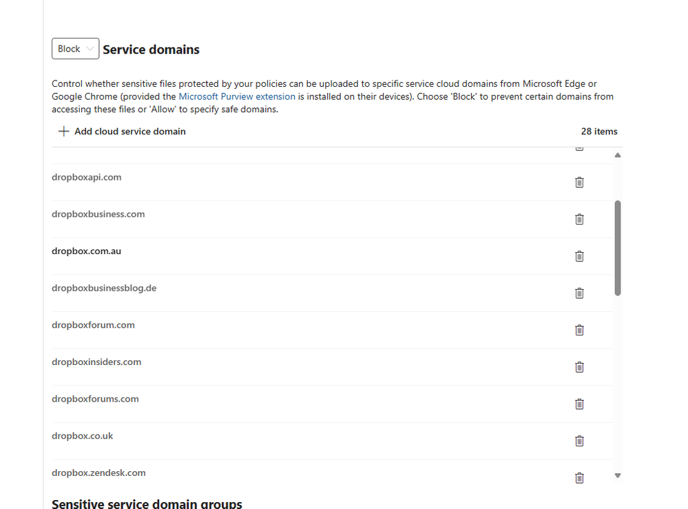Screen dimensions: 688x509
Task: Delete the dropboxbusiness.com domain entry
Action: (x=579, y=219)
